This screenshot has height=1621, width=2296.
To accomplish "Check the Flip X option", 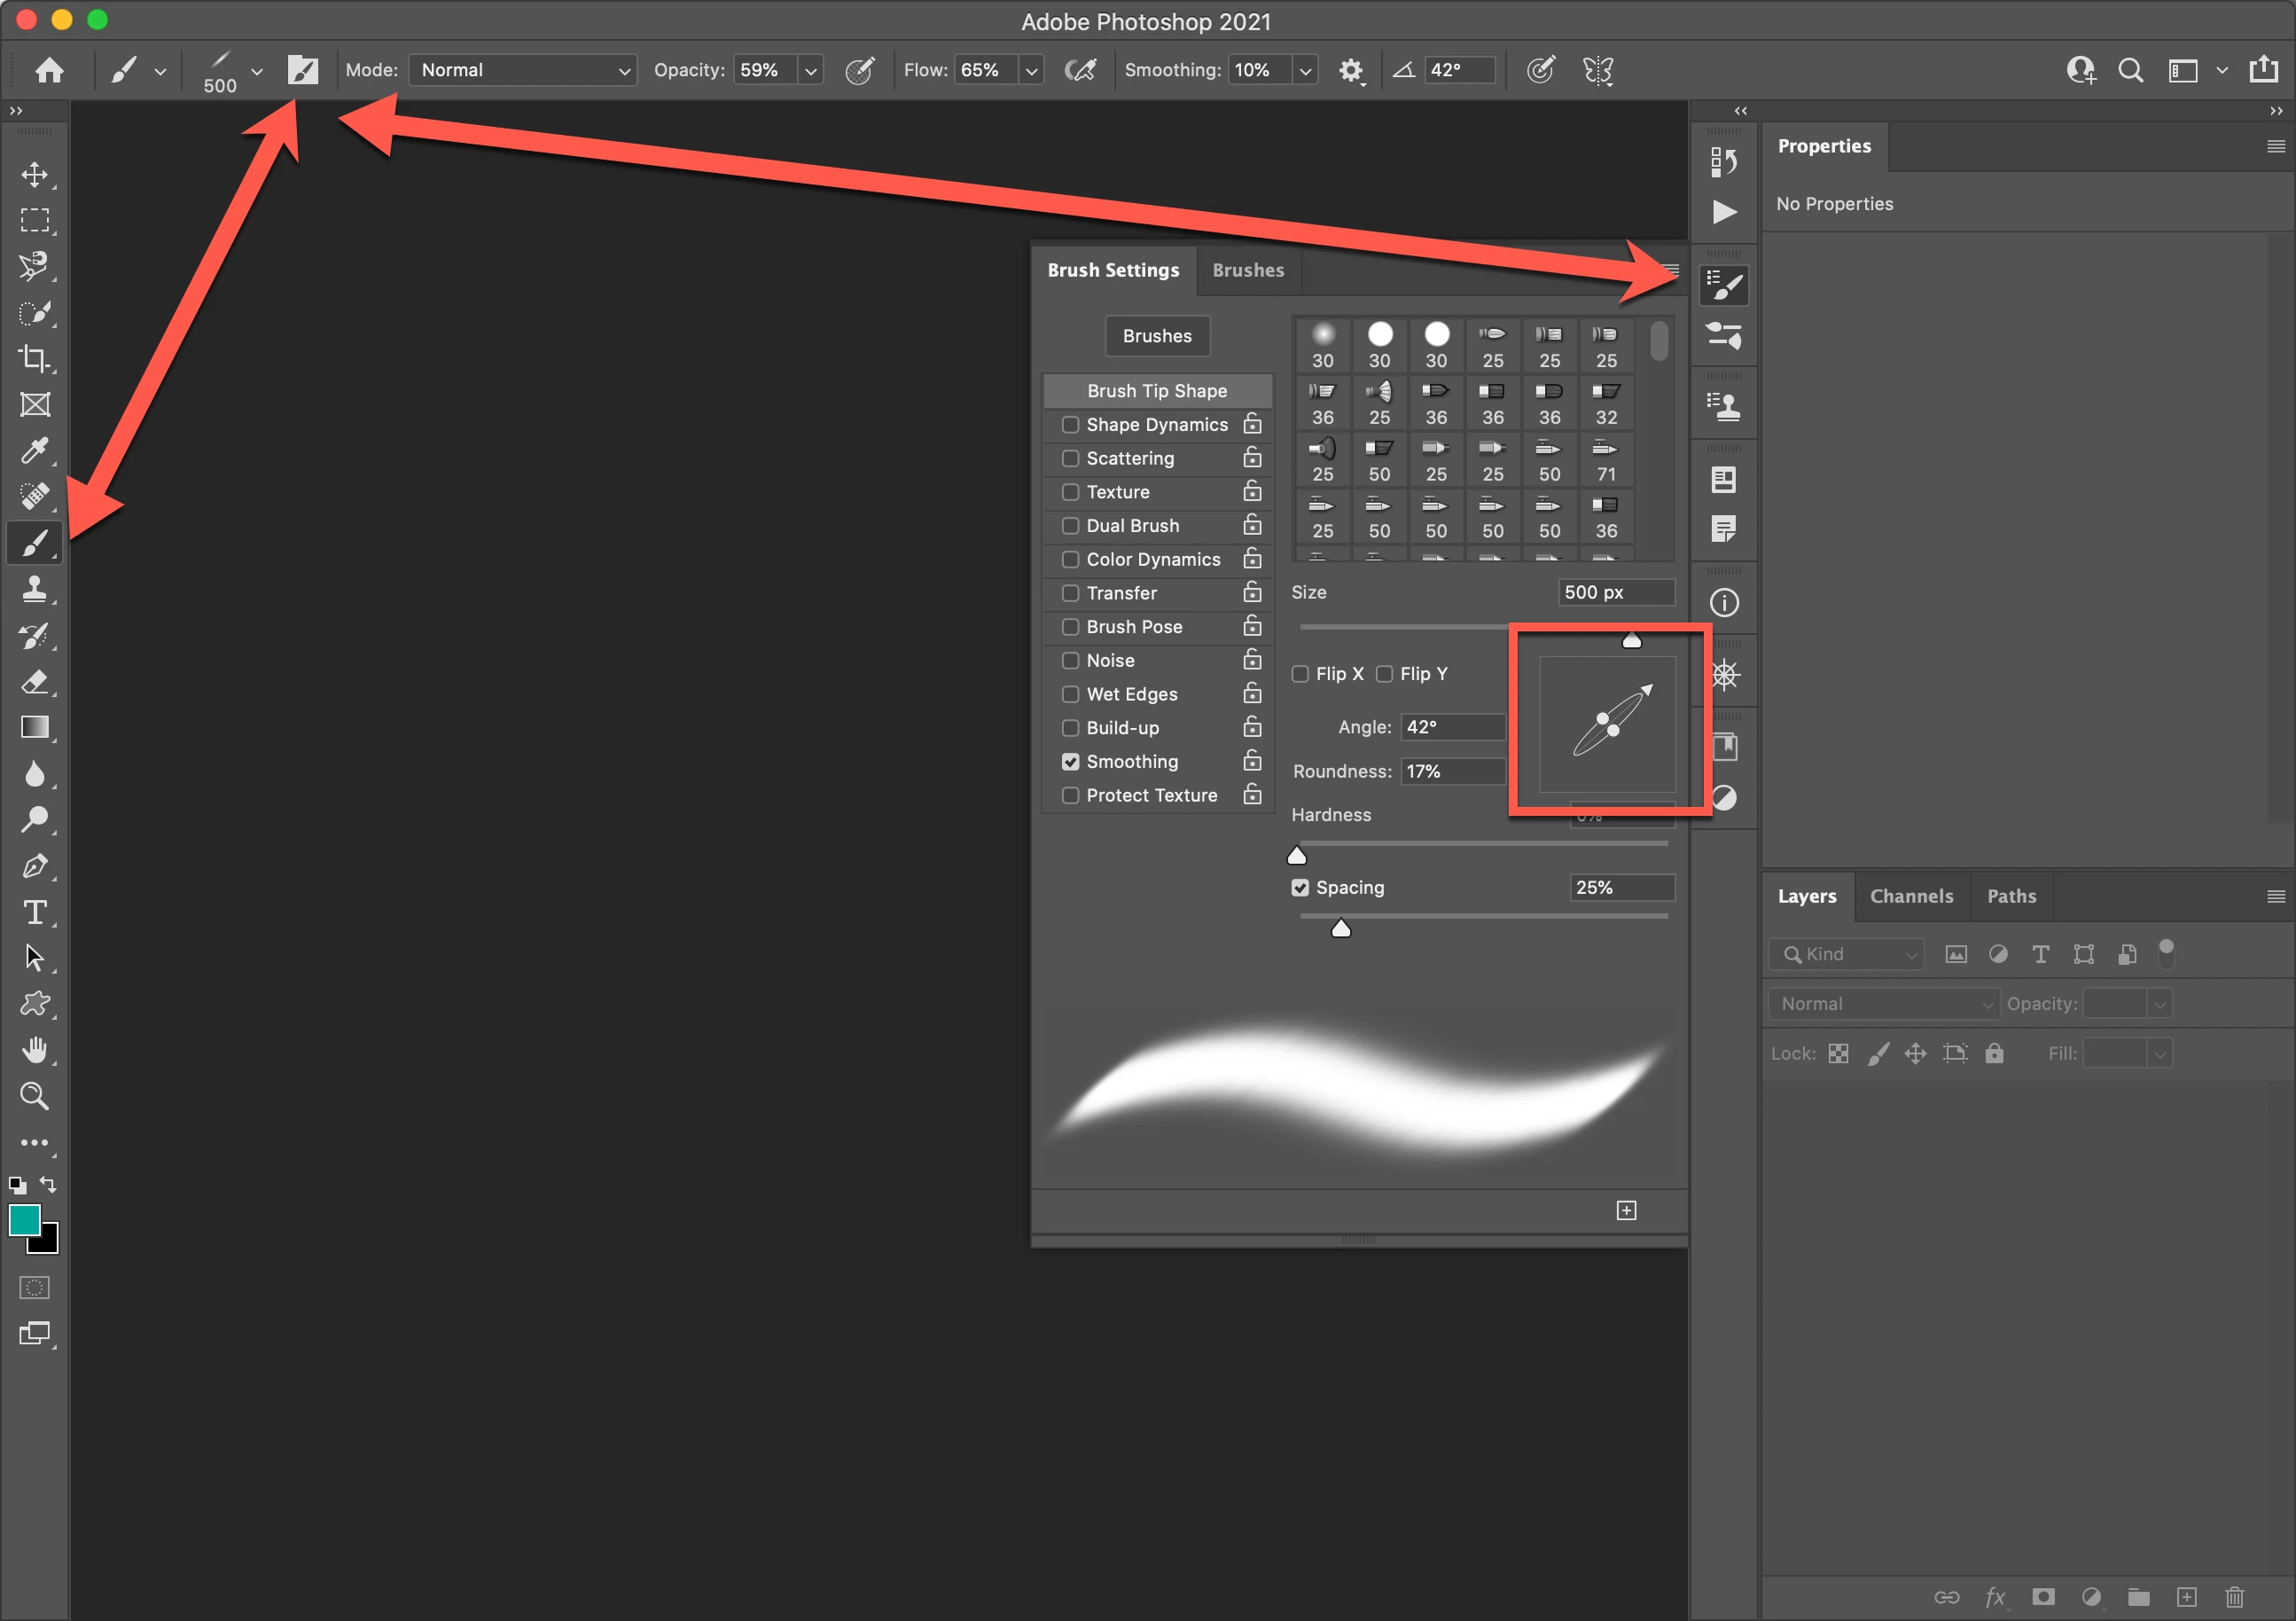I will [1300, 673].
